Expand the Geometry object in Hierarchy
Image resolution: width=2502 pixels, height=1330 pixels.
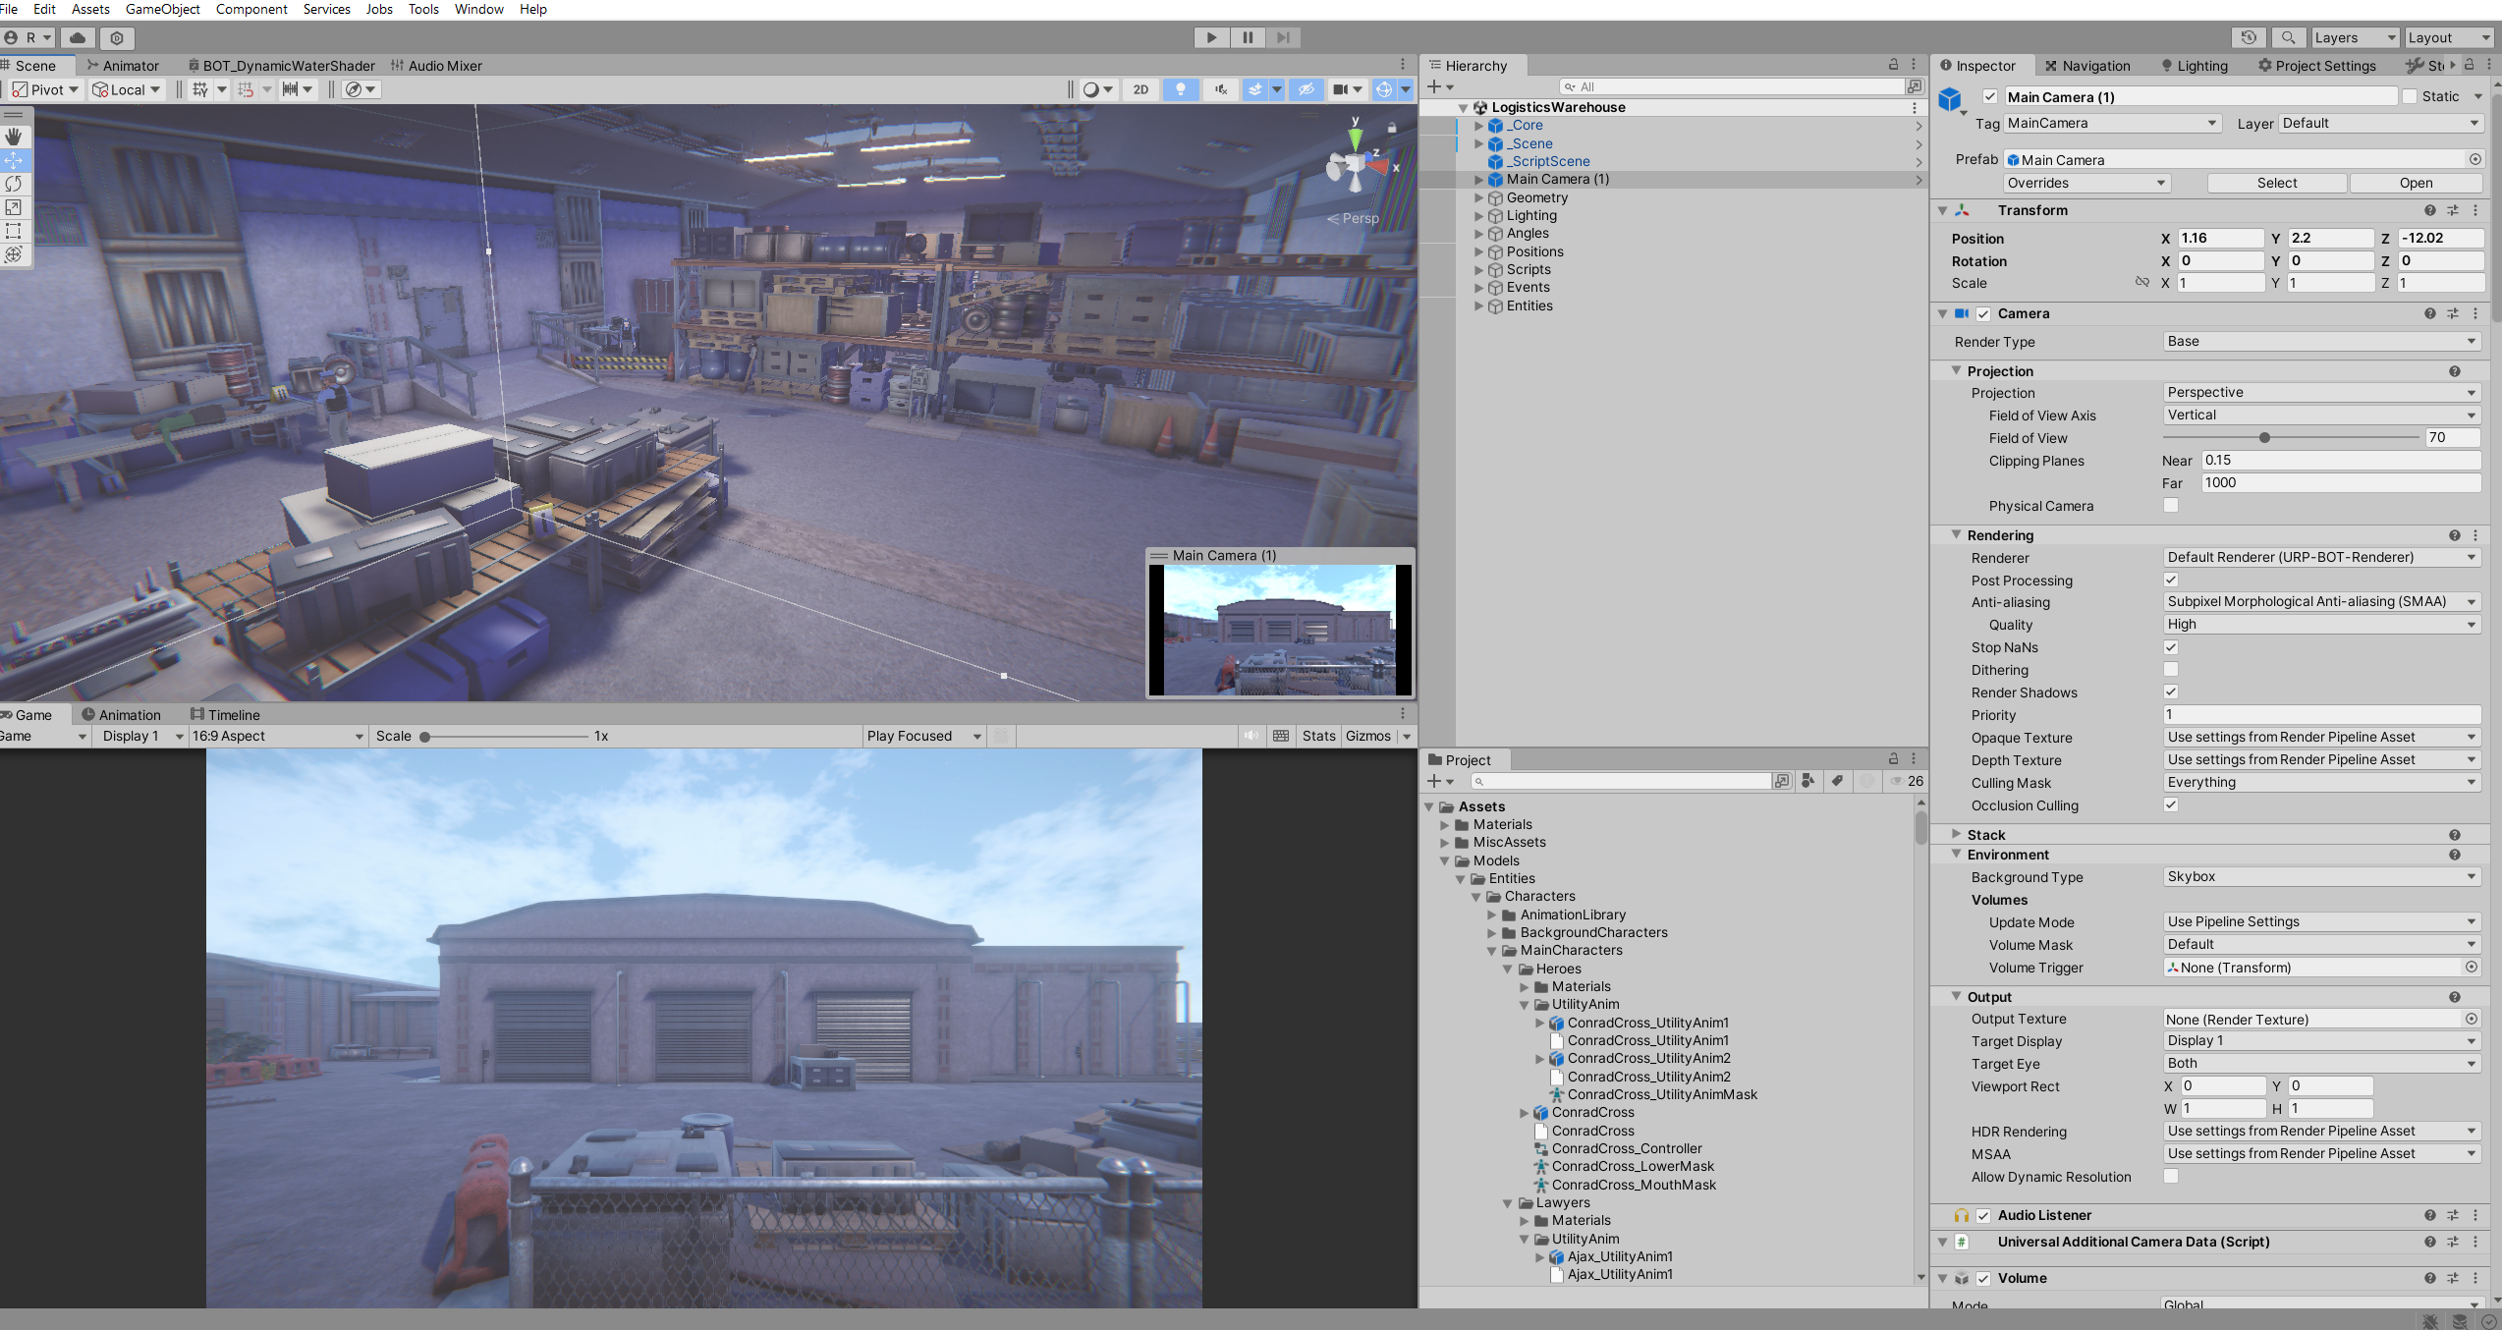[1478, 197]
